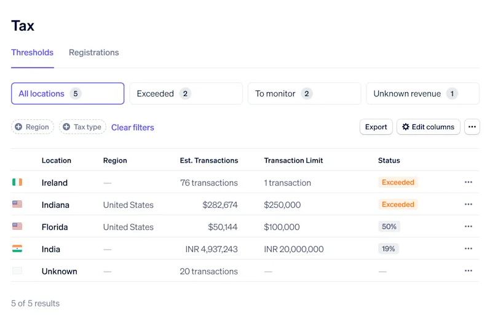Select the Exceeded filter card

[x=186, y=93]
